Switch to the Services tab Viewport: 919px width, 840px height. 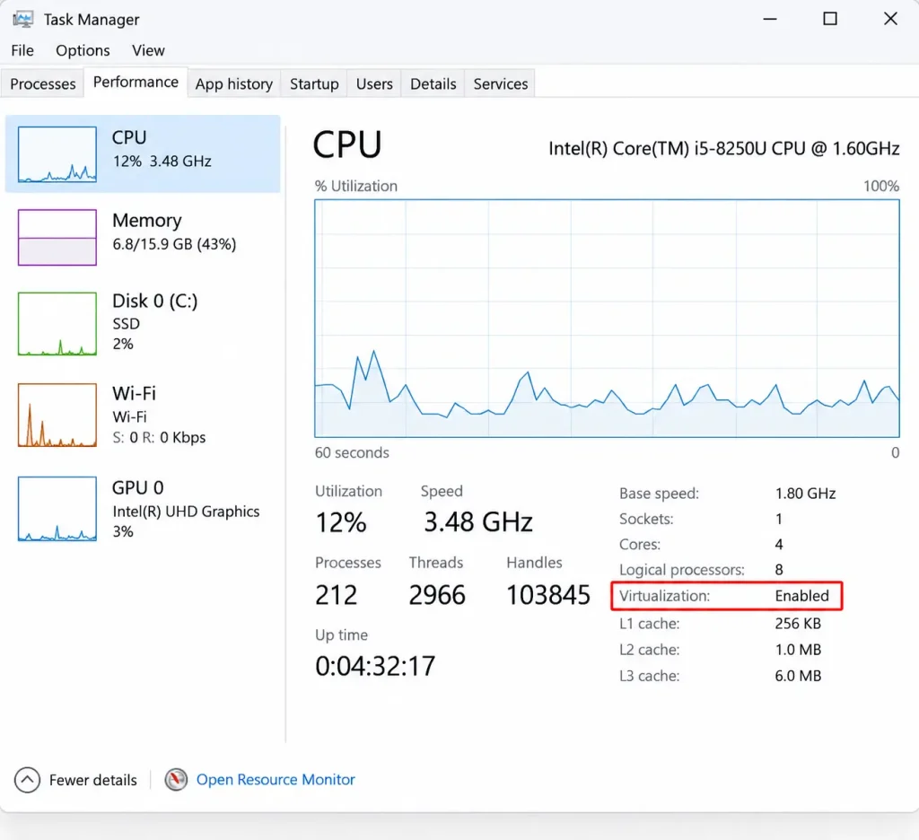click(x=501, y=83)
